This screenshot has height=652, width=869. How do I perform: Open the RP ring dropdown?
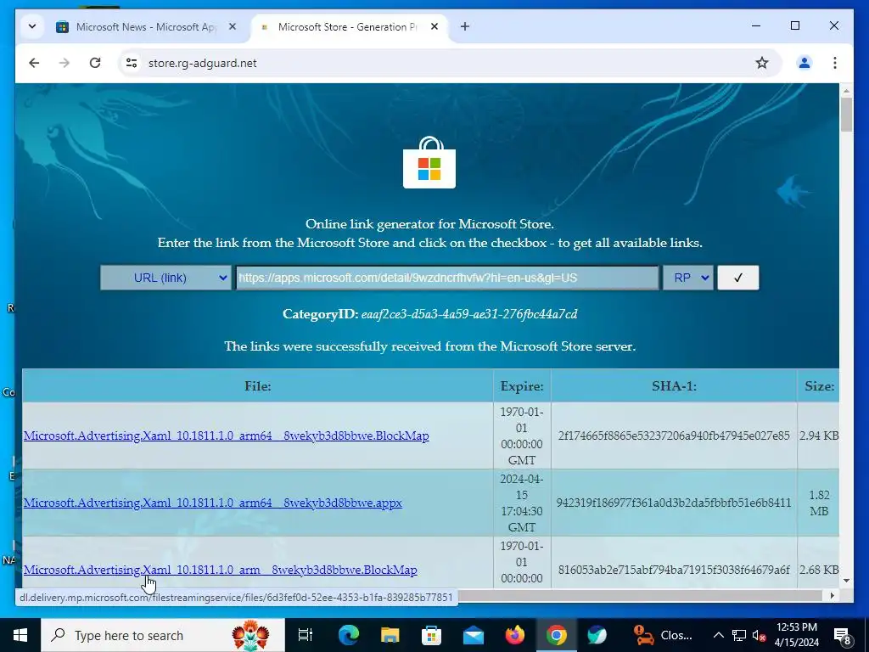click(688, 278)
